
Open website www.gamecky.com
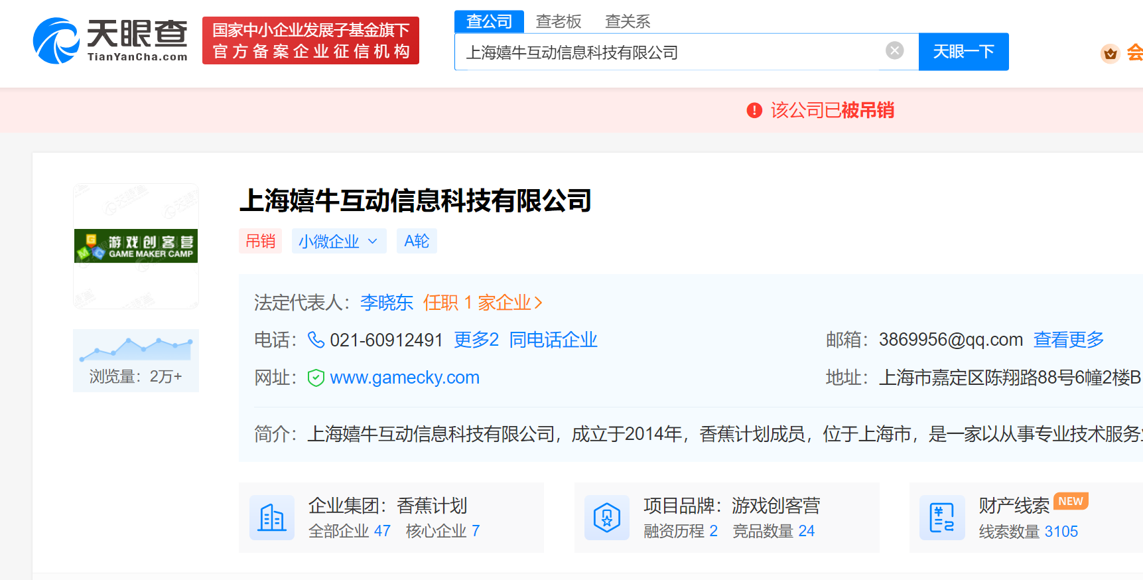tap(405, 378)
